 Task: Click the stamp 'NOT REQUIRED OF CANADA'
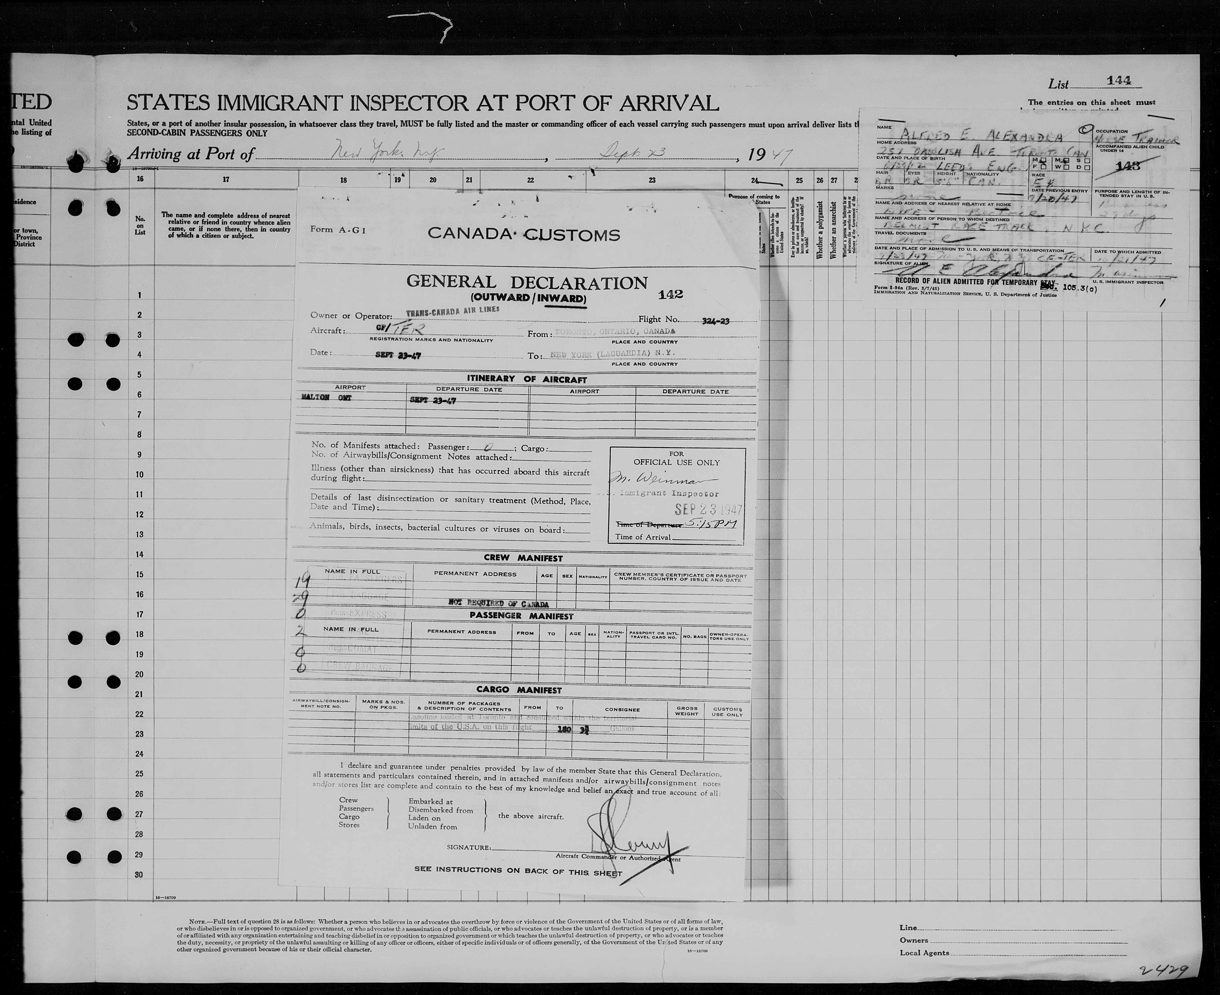point(498,603)
